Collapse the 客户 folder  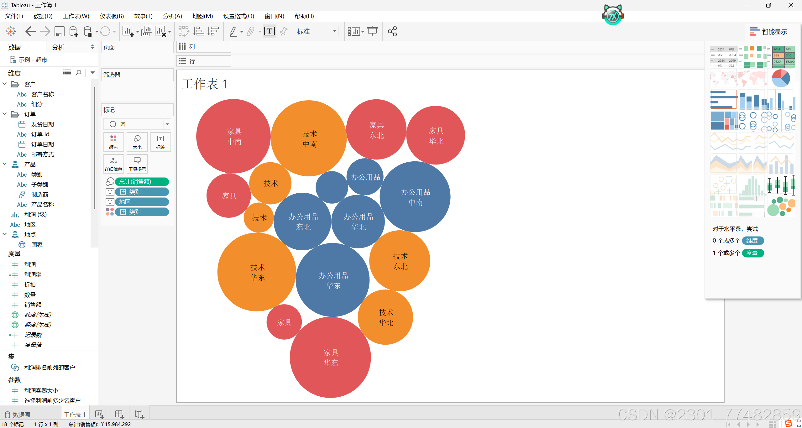(5, 84)
